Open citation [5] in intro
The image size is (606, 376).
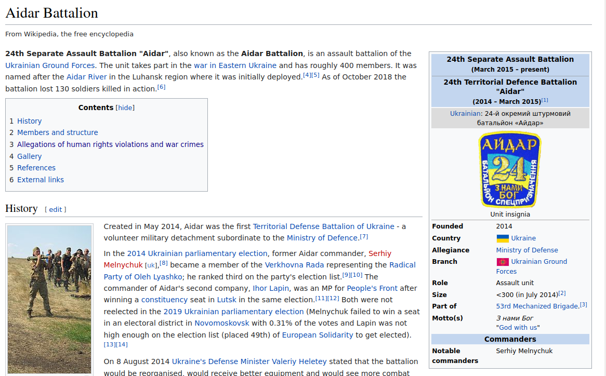pos(315,75)
